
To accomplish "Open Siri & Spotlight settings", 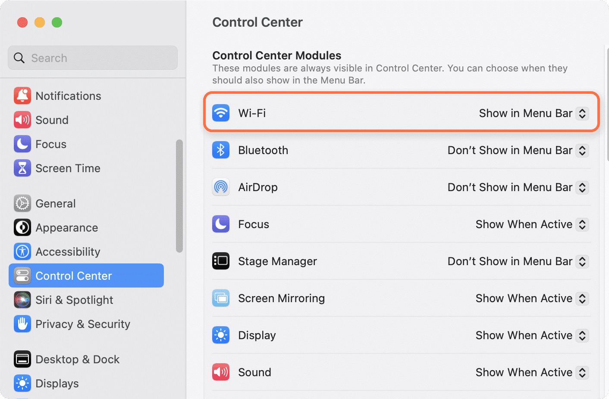I will [x=74, y=300].
